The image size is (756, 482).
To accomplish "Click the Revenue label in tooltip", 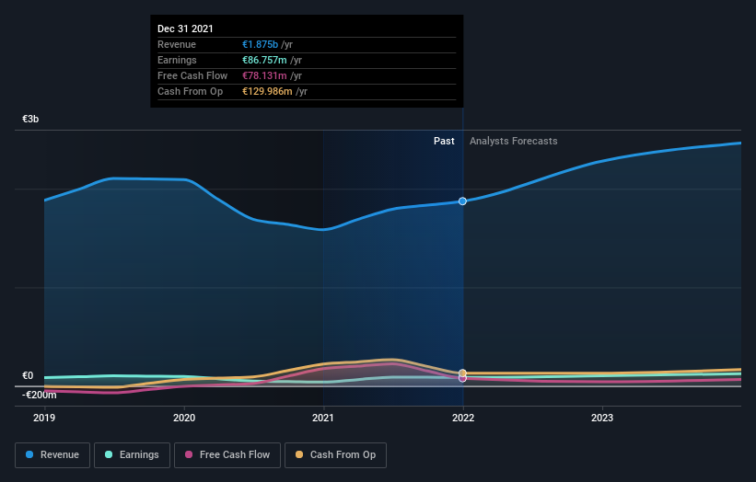I will tap(177, 44).
